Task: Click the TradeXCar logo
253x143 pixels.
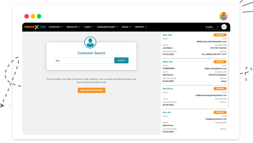Action: pyautogui.click(x=35, y=27)
